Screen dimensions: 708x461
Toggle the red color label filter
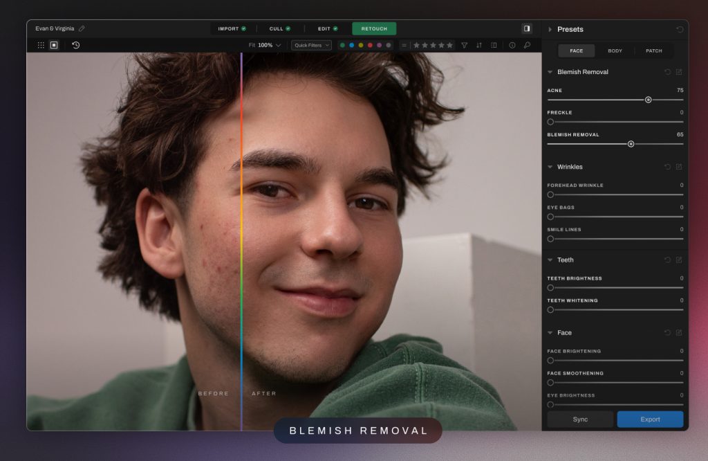coord(371,45)
